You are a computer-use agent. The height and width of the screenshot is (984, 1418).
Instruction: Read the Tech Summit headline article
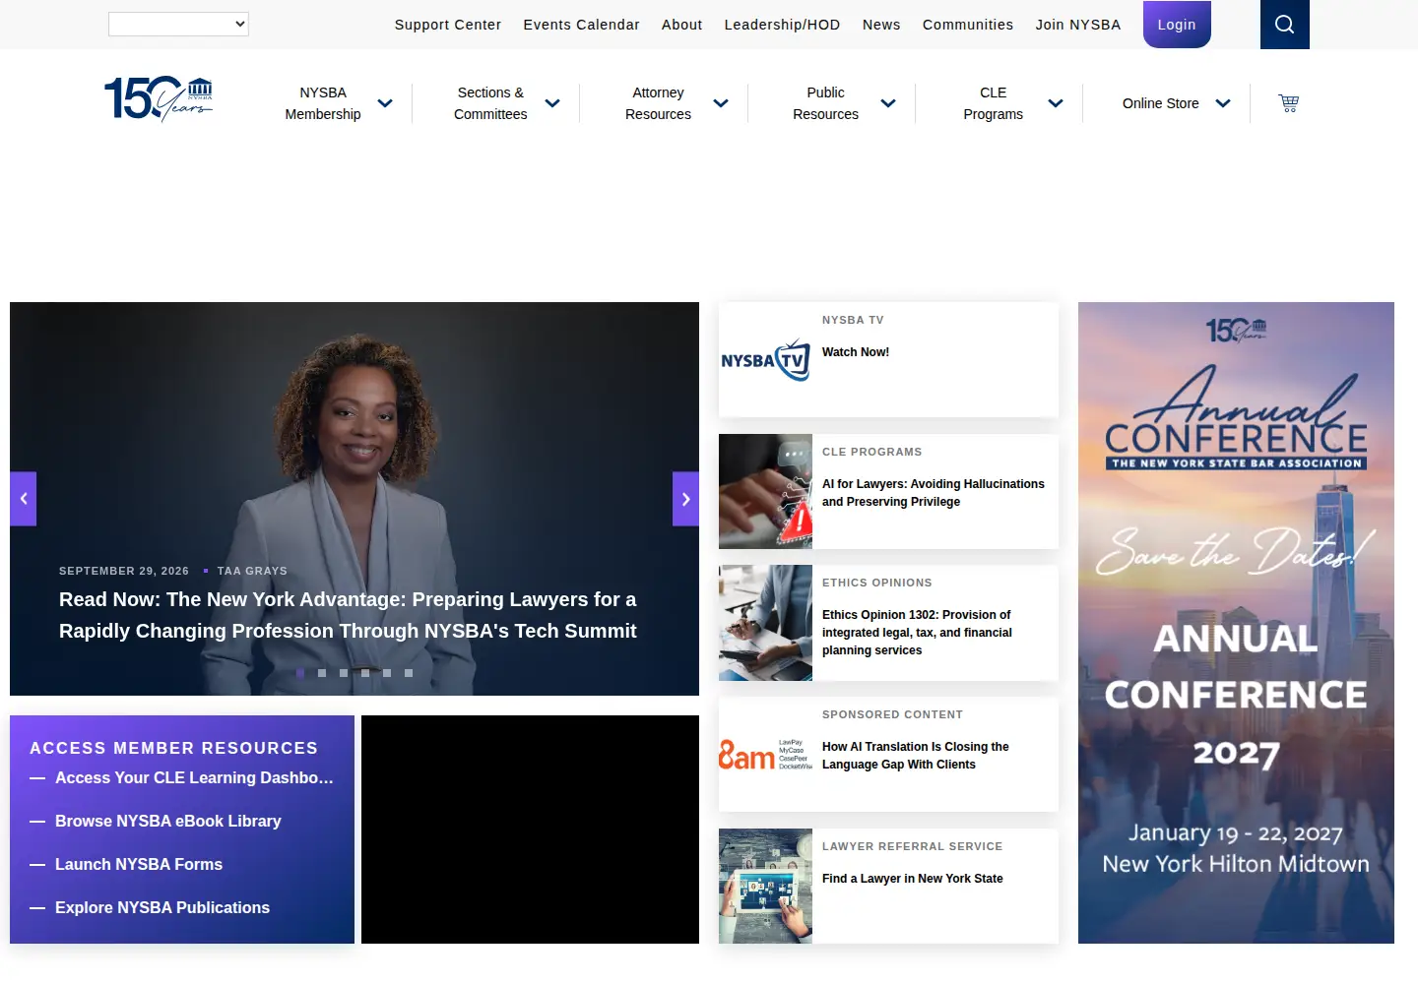point(348,615)
